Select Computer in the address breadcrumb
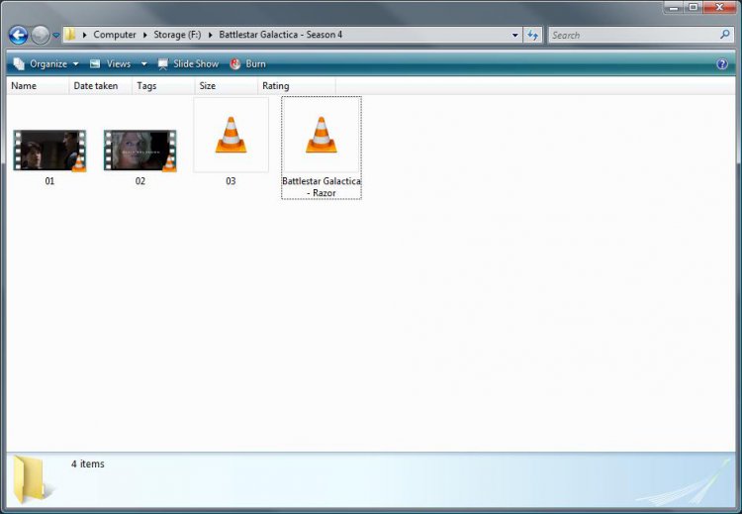The width and height of the screenshot is (742, 514). coord(115,35)
